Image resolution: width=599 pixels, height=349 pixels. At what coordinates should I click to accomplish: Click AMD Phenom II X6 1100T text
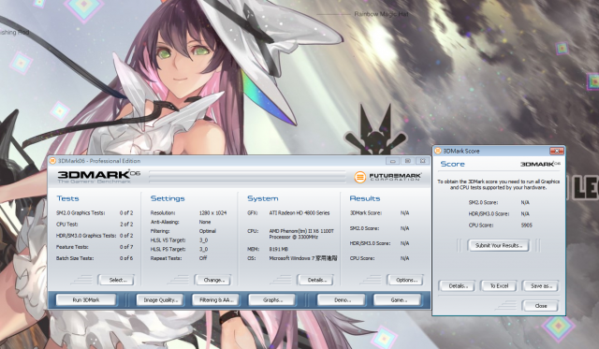point(301,234)
